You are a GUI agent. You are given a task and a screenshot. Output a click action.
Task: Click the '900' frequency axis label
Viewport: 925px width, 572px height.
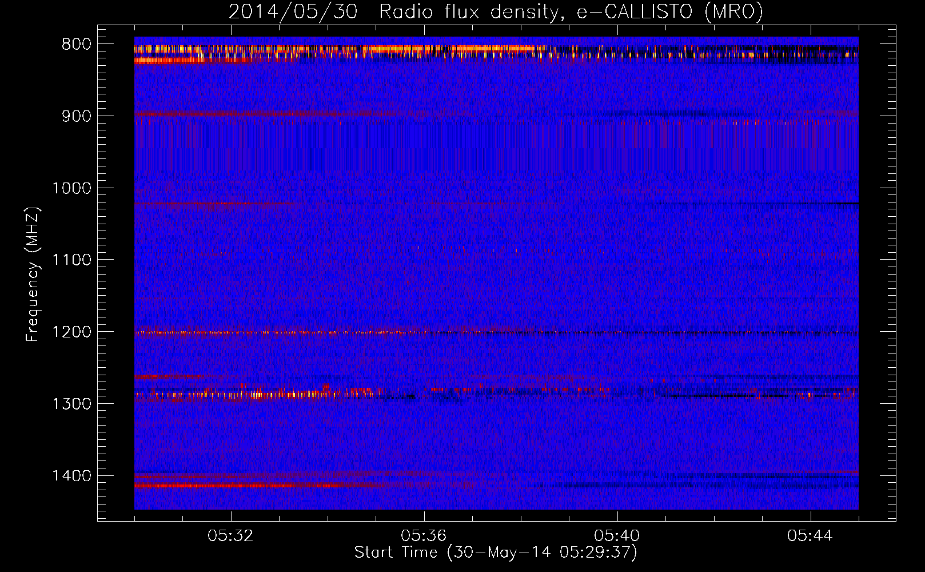[x=76, y=116]
